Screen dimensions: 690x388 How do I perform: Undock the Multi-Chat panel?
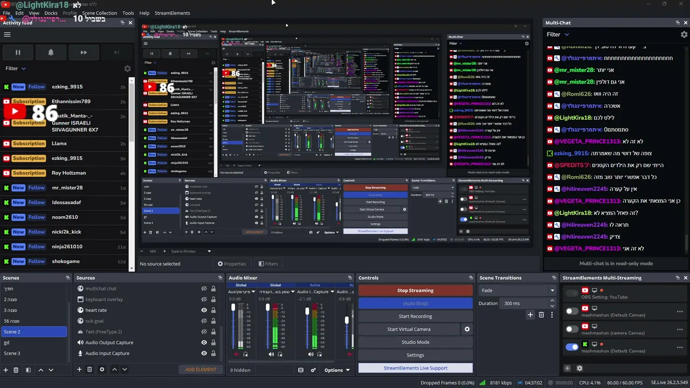(678, 23)
